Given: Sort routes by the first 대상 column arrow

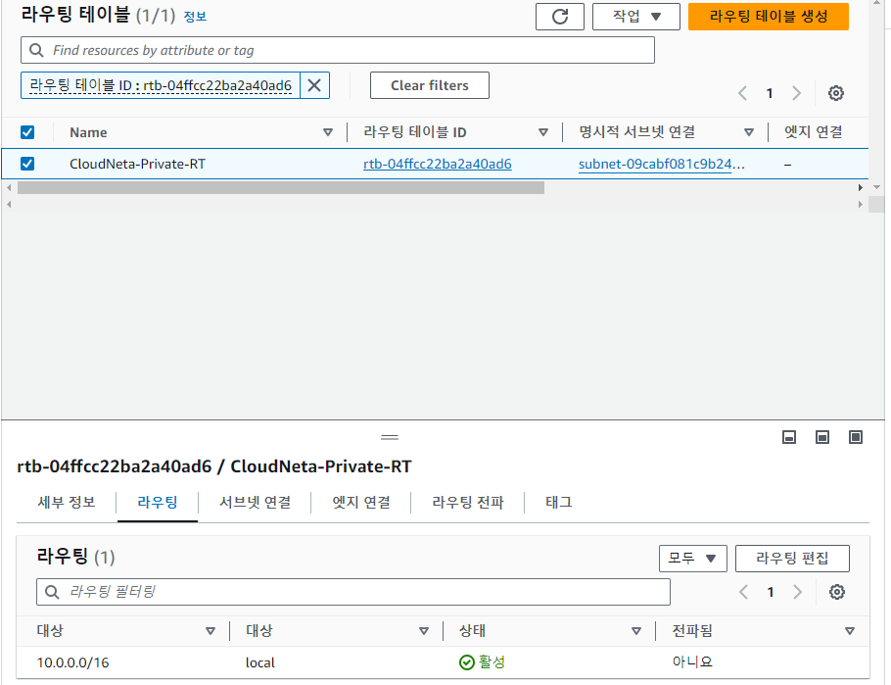Looking at the screenshot, I should pyautogui.click(x=211, y=631).
